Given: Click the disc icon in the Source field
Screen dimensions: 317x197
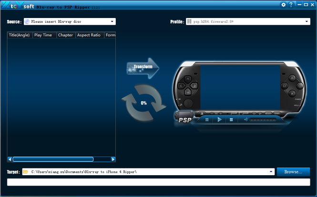Looking at the screenshot, I should point(27,21).
